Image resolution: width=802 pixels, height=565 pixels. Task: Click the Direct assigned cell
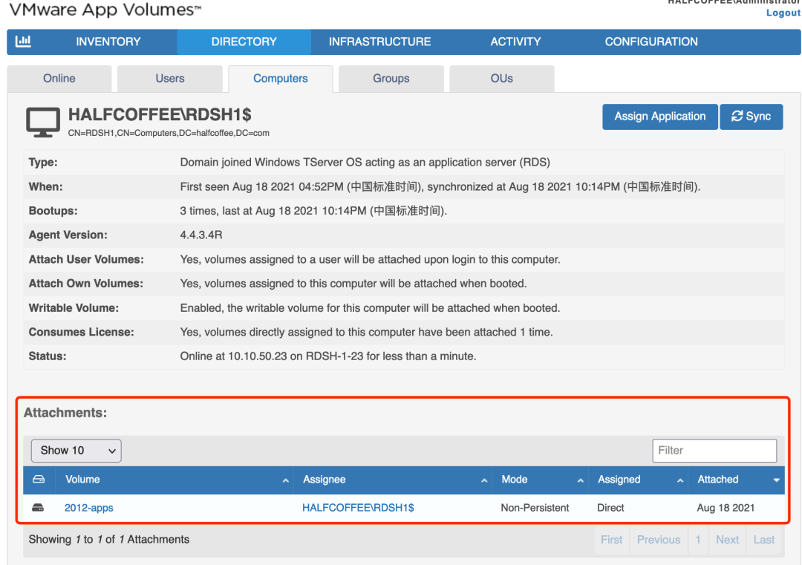[x=610, y=508]
